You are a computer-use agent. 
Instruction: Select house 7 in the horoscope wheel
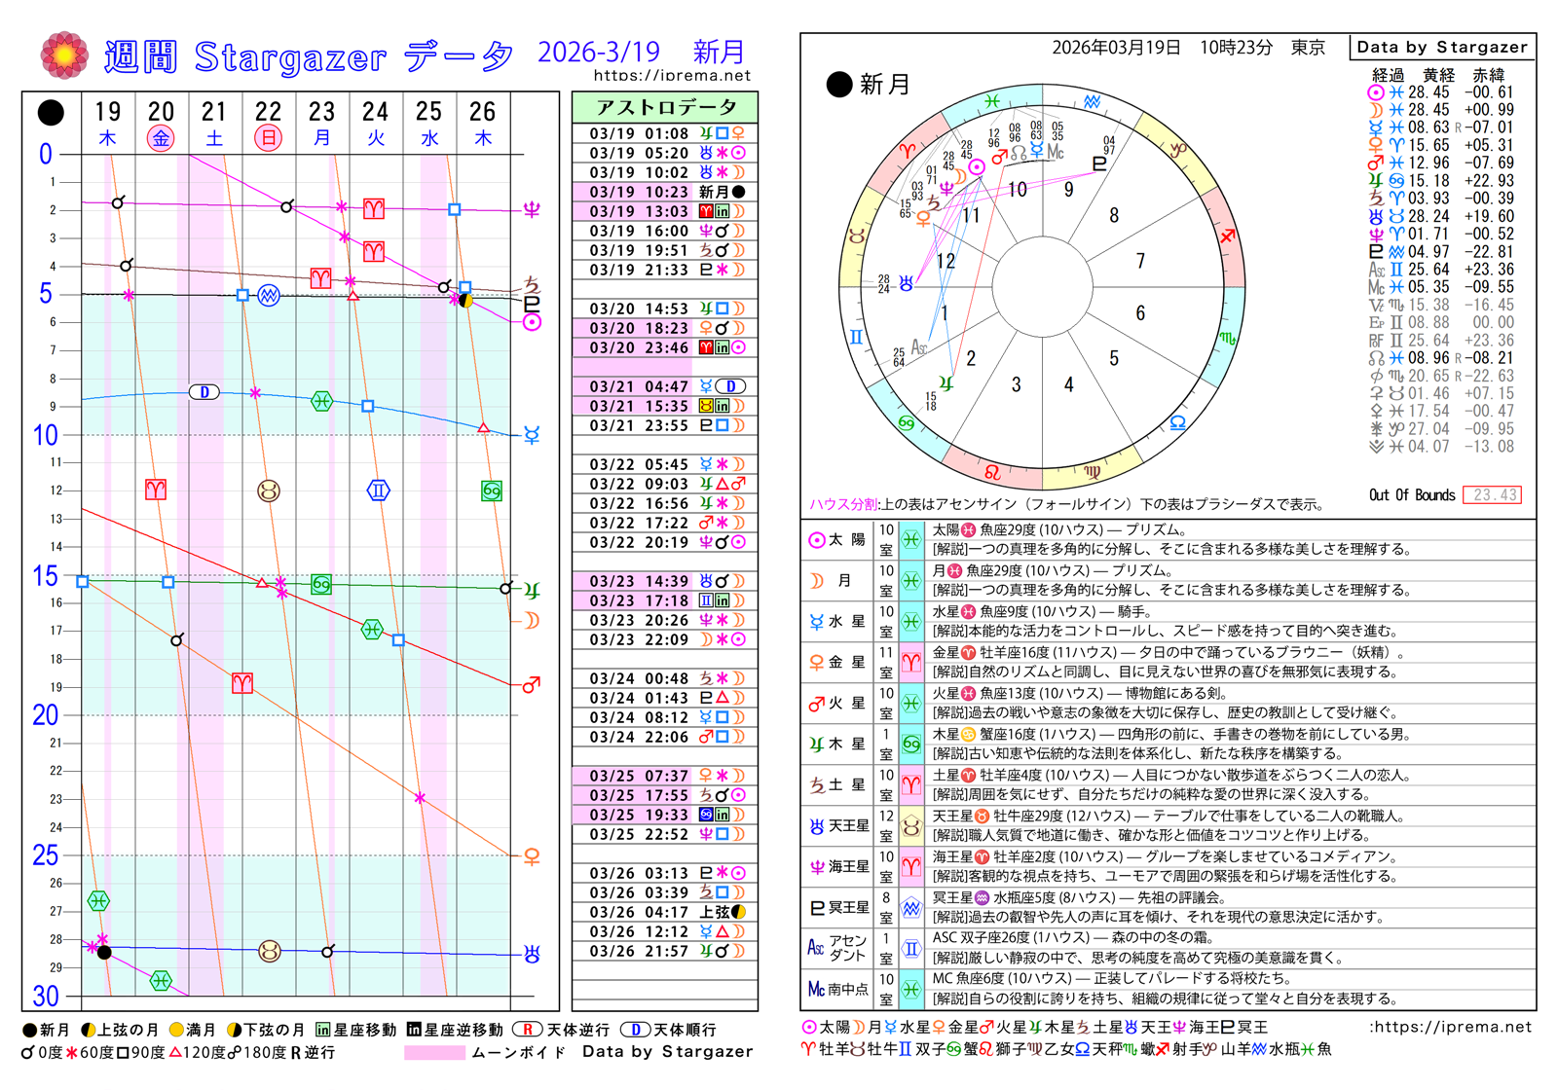[x=1140, y=261]
